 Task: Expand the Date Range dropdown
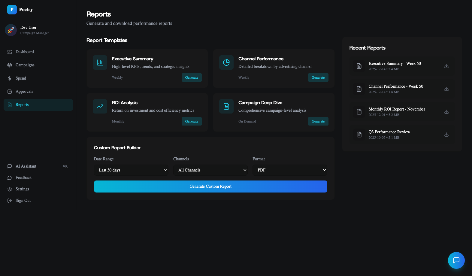[131, 170]
